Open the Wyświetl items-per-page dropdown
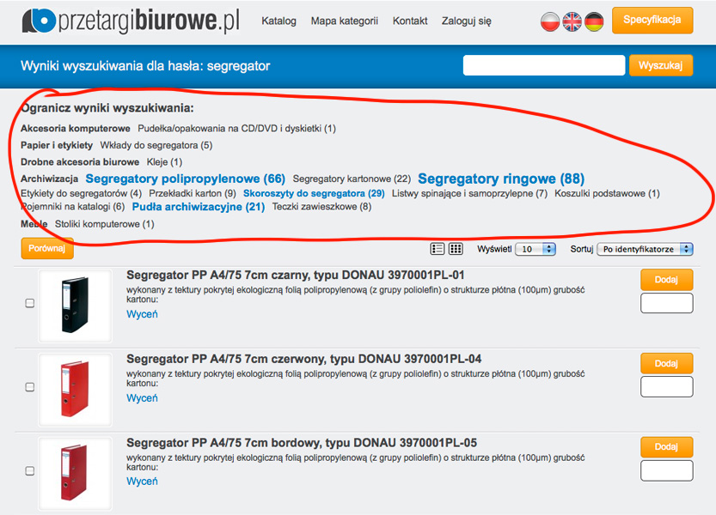This screenshot has width=716, height=515. 535,249
